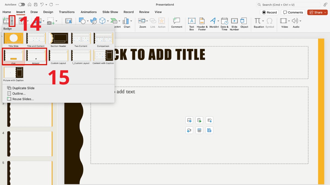This screenshot has width=330, height=185.
Task: Click insert table icon in placeholder
Action: click(x=199, y=130)
